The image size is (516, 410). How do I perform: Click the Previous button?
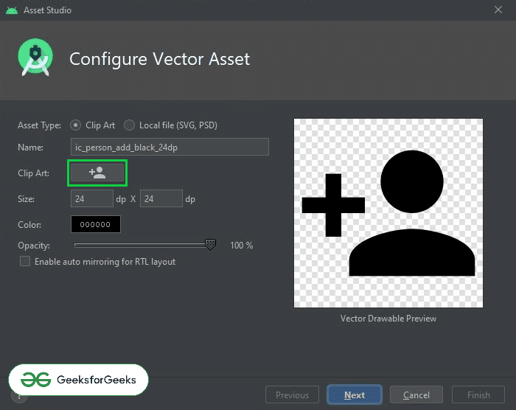point(292,395)
